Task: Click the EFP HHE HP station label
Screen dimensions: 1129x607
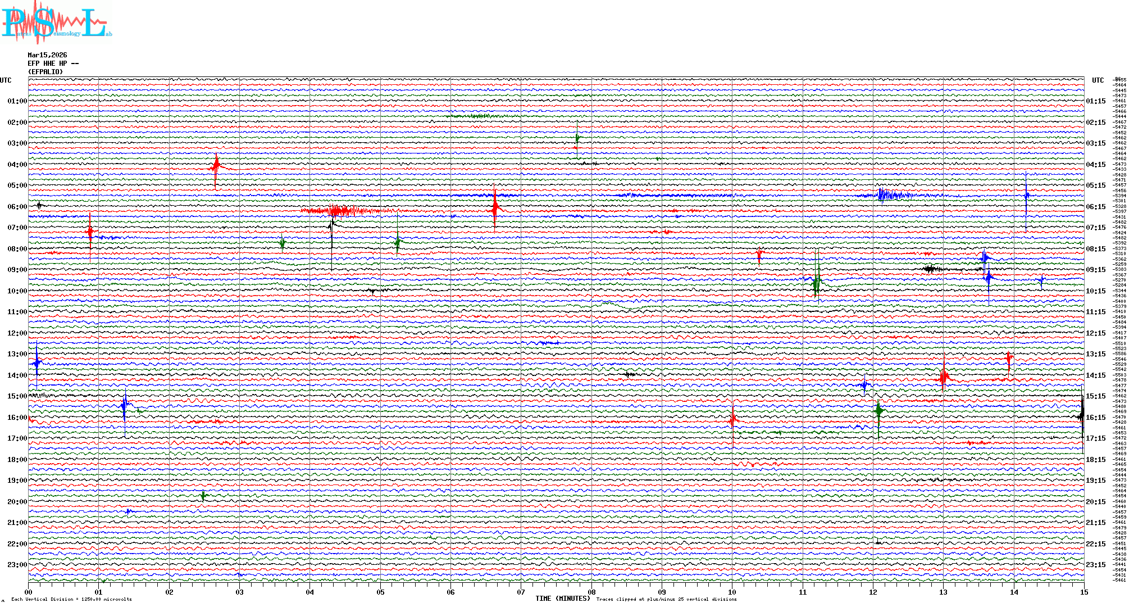Action: 53,64
